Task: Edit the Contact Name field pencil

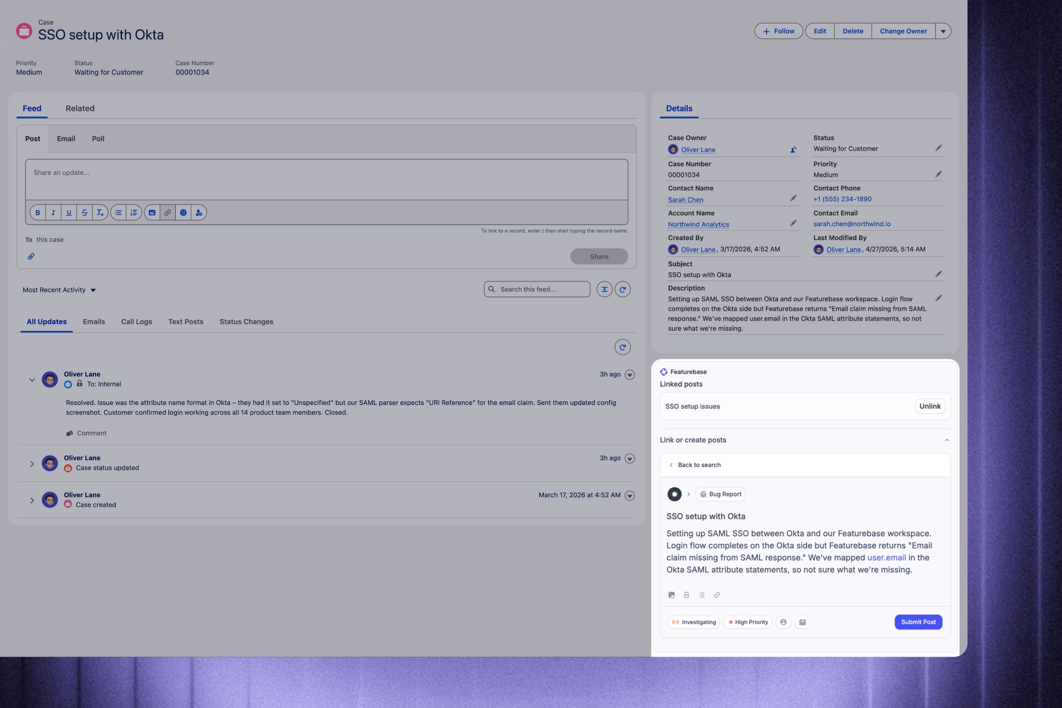Action: 793,198
